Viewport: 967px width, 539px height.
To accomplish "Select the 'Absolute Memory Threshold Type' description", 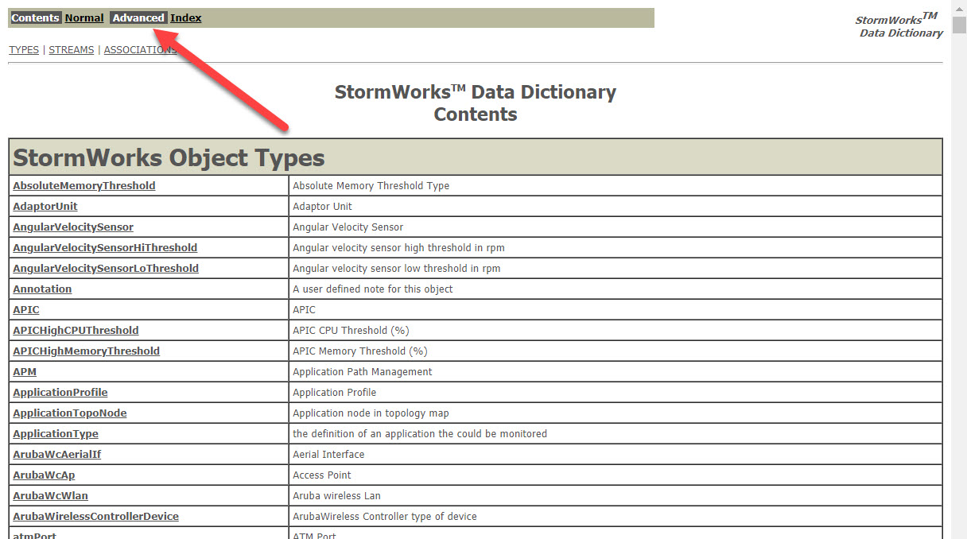I will tap(371, 185).
